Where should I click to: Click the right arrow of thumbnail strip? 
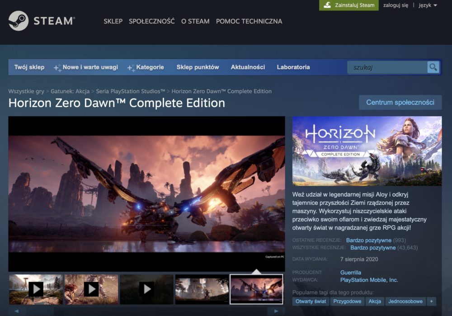tap(276, 311)
